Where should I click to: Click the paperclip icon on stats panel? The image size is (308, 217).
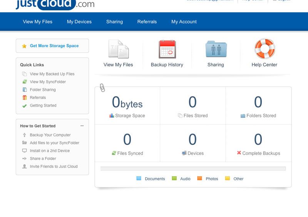tap(102, 88)
